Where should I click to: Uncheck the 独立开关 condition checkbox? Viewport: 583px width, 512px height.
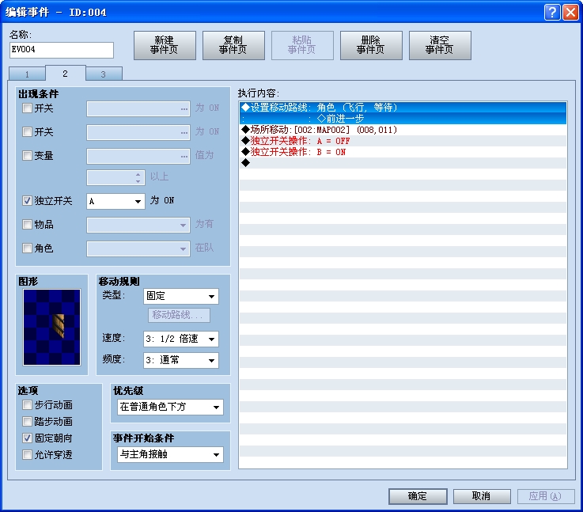[x=28, y=201]
